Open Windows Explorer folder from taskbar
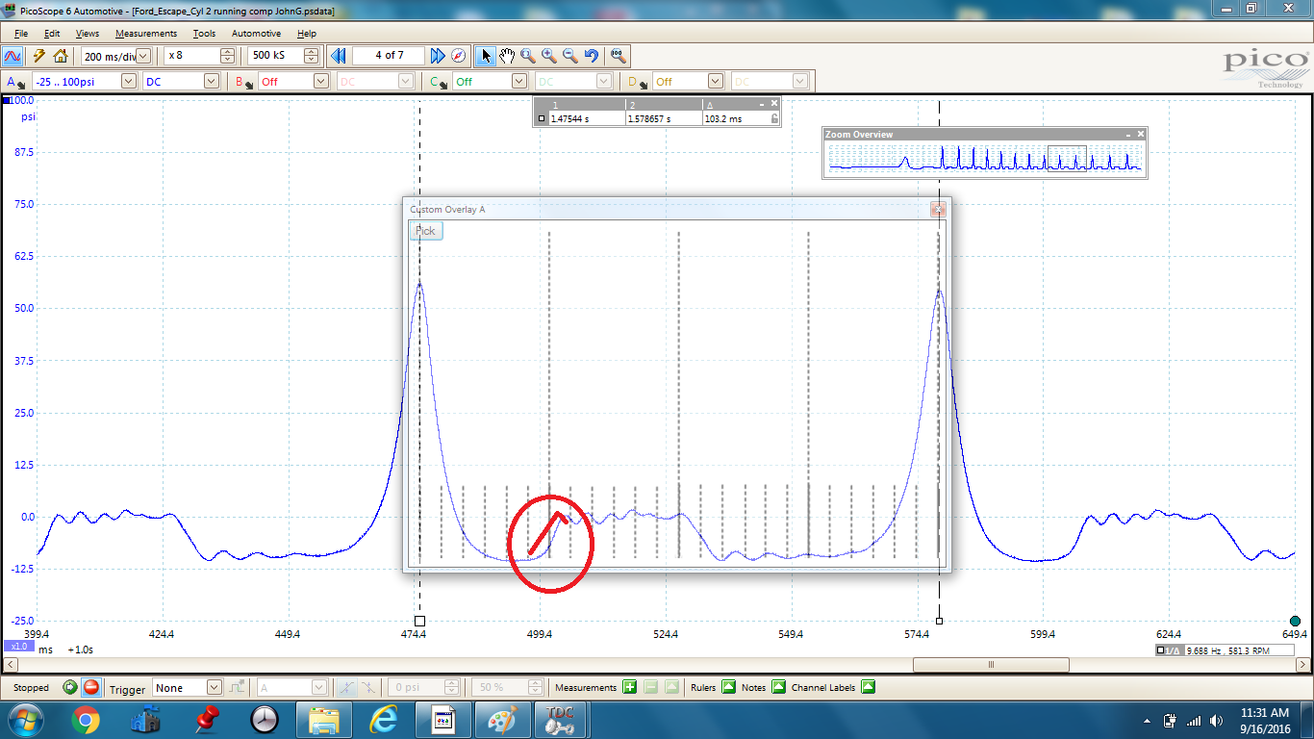1314x739 pixels. (324, 720)
